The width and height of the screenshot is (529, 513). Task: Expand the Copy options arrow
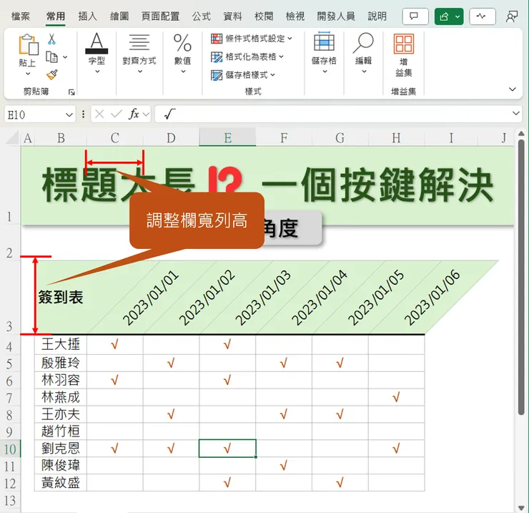(65, 57)
